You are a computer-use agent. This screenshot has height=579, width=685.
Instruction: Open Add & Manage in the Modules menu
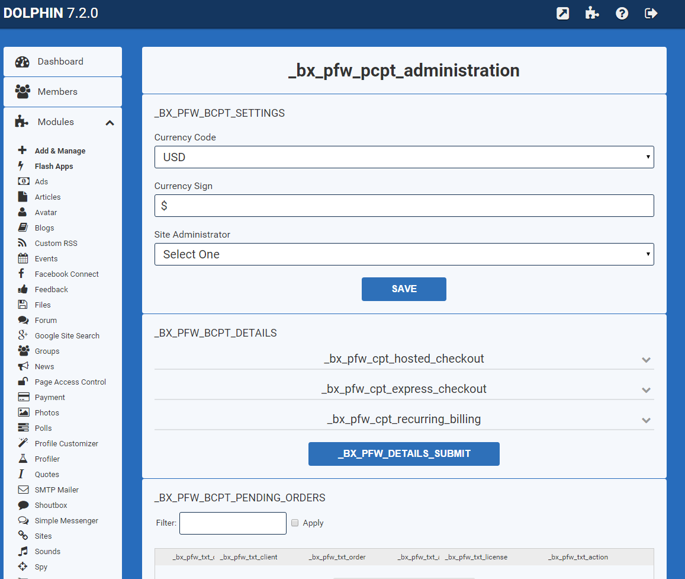[60, 151]
